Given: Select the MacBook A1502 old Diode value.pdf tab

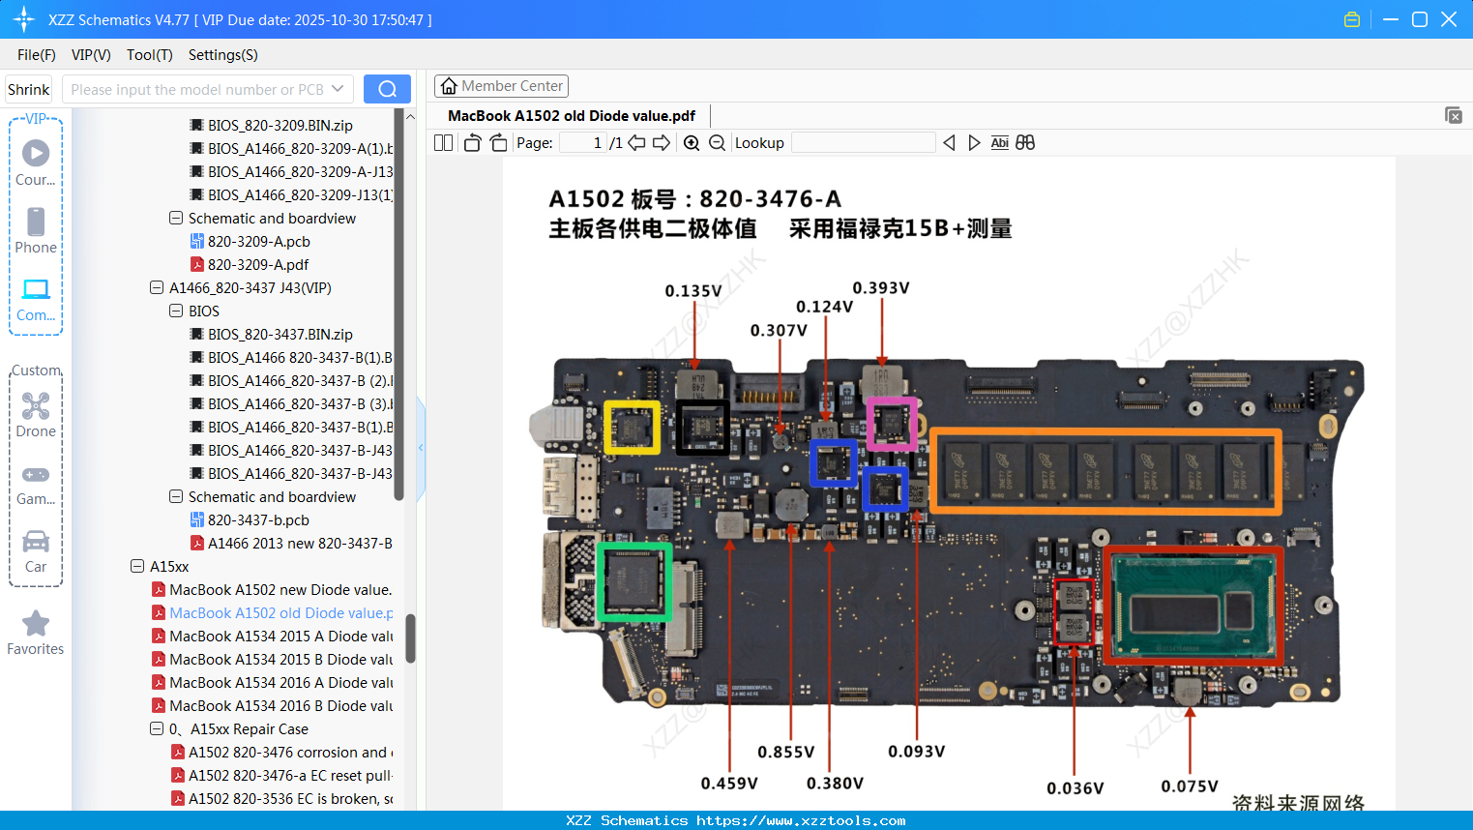Looking at the screenshot, I should pyautogui.click(x=572, y=116).
